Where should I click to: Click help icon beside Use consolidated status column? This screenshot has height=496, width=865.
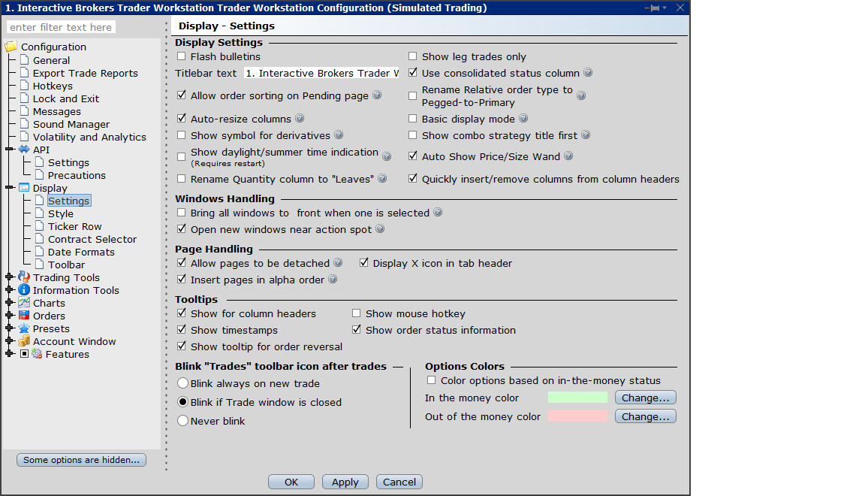[x=588, y=72]
